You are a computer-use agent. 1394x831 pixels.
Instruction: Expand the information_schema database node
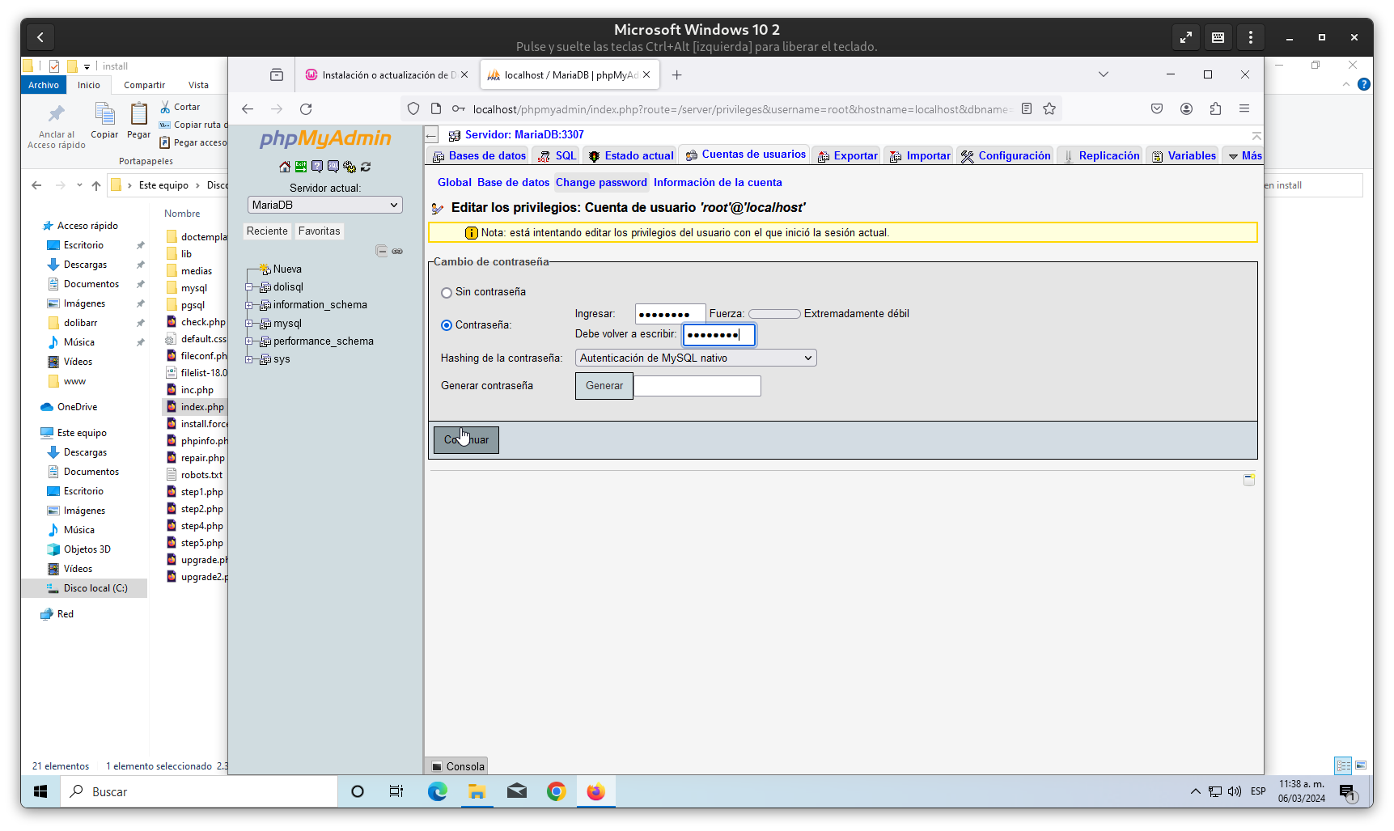click(249, 305)
